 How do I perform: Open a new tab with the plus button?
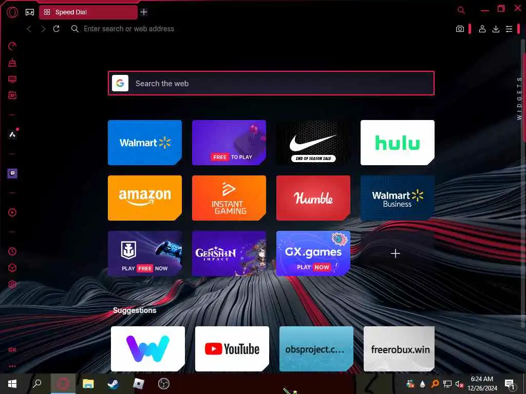[x=144, y=12]
